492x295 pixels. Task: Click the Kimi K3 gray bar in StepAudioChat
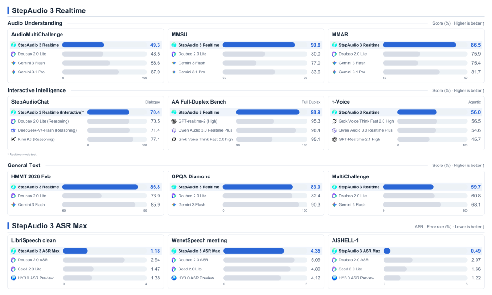point(110,139)
